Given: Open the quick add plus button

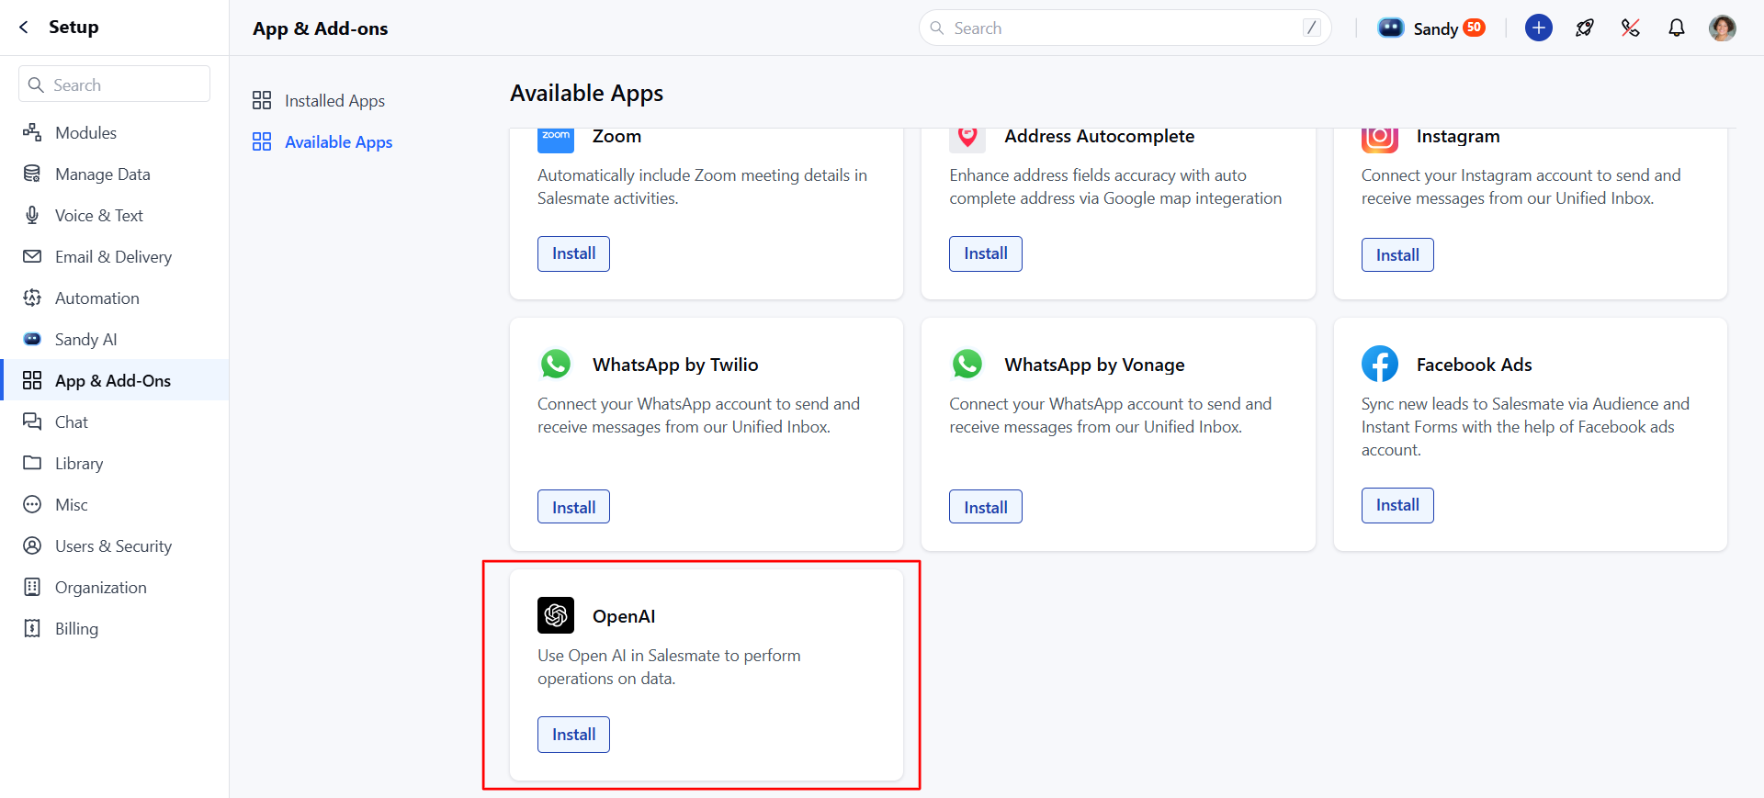Looking at the screenshot, I should [1539, 28].
